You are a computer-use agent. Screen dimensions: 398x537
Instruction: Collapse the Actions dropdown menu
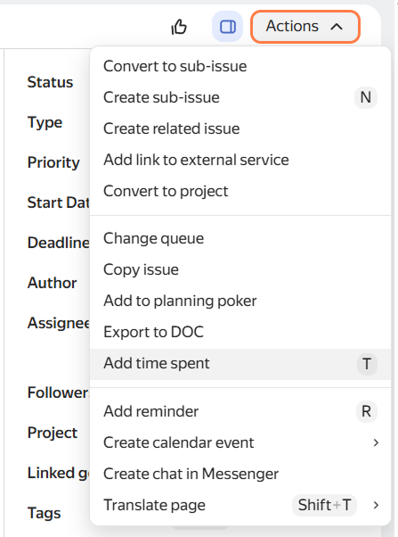(305, 27)
